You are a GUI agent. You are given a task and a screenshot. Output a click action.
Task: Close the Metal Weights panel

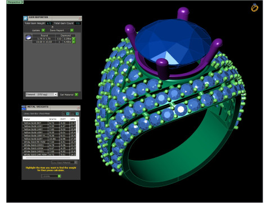[x=78, y=108]
